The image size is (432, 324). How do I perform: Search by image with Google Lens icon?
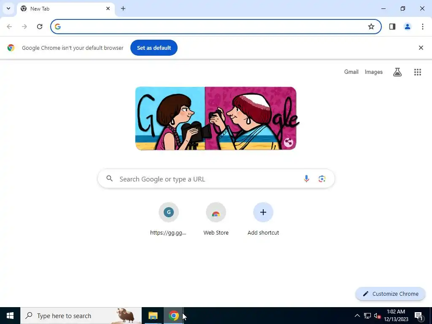point(322,178)
